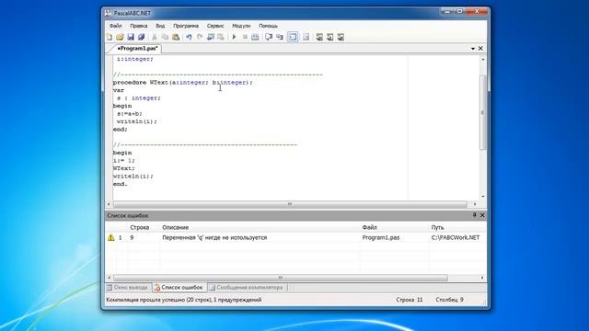Open the Модули menu
This screenshot has width=589, height=331.
[x=241, y=26]
